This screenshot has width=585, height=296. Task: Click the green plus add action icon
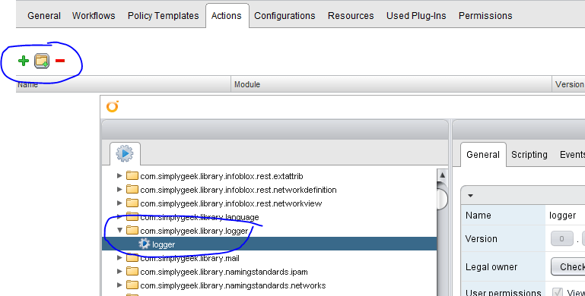(24, 61)
